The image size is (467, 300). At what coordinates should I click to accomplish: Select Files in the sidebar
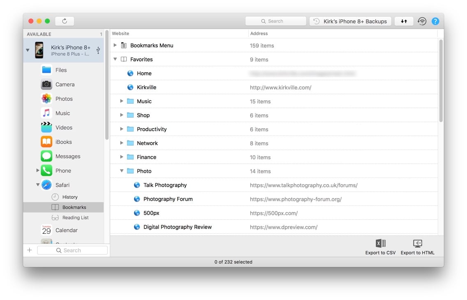[x=61, y=70]
